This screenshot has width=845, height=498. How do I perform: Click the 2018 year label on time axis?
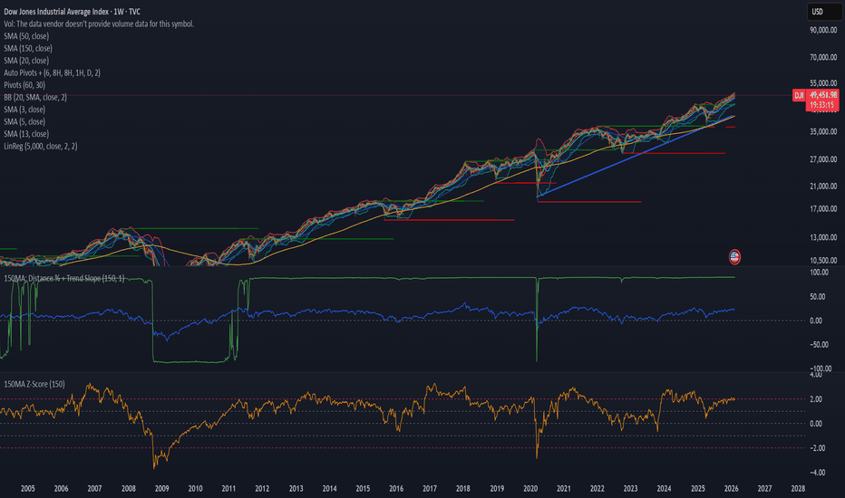(463, 489)
